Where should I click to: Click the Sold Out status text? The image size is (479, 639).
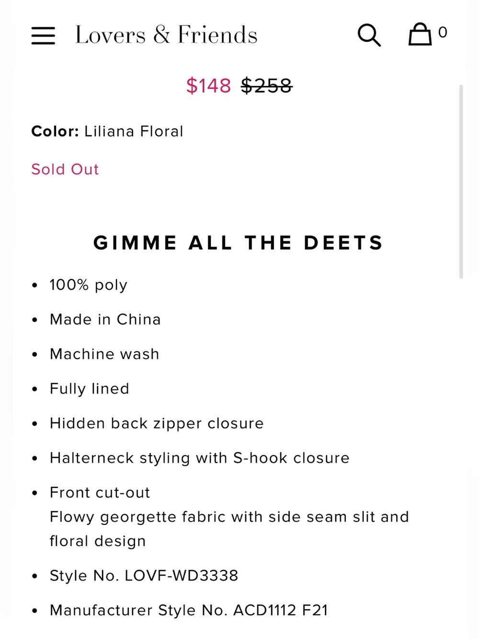click(x=65, y=169)
